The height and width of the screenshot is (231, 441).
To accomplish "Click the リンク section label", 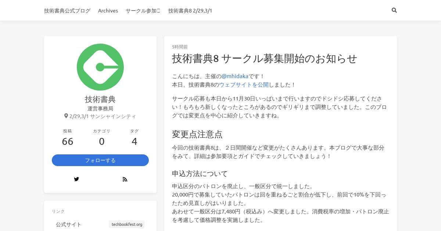I will click(x=58, y=211).
